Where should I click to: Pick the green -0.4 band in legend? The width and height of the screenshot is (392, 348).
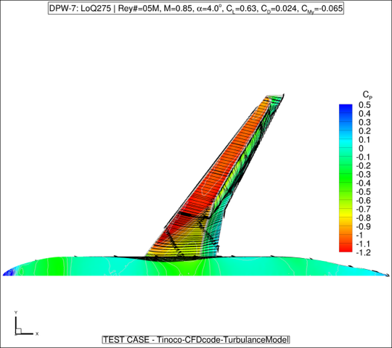click(x=346, y=183)
